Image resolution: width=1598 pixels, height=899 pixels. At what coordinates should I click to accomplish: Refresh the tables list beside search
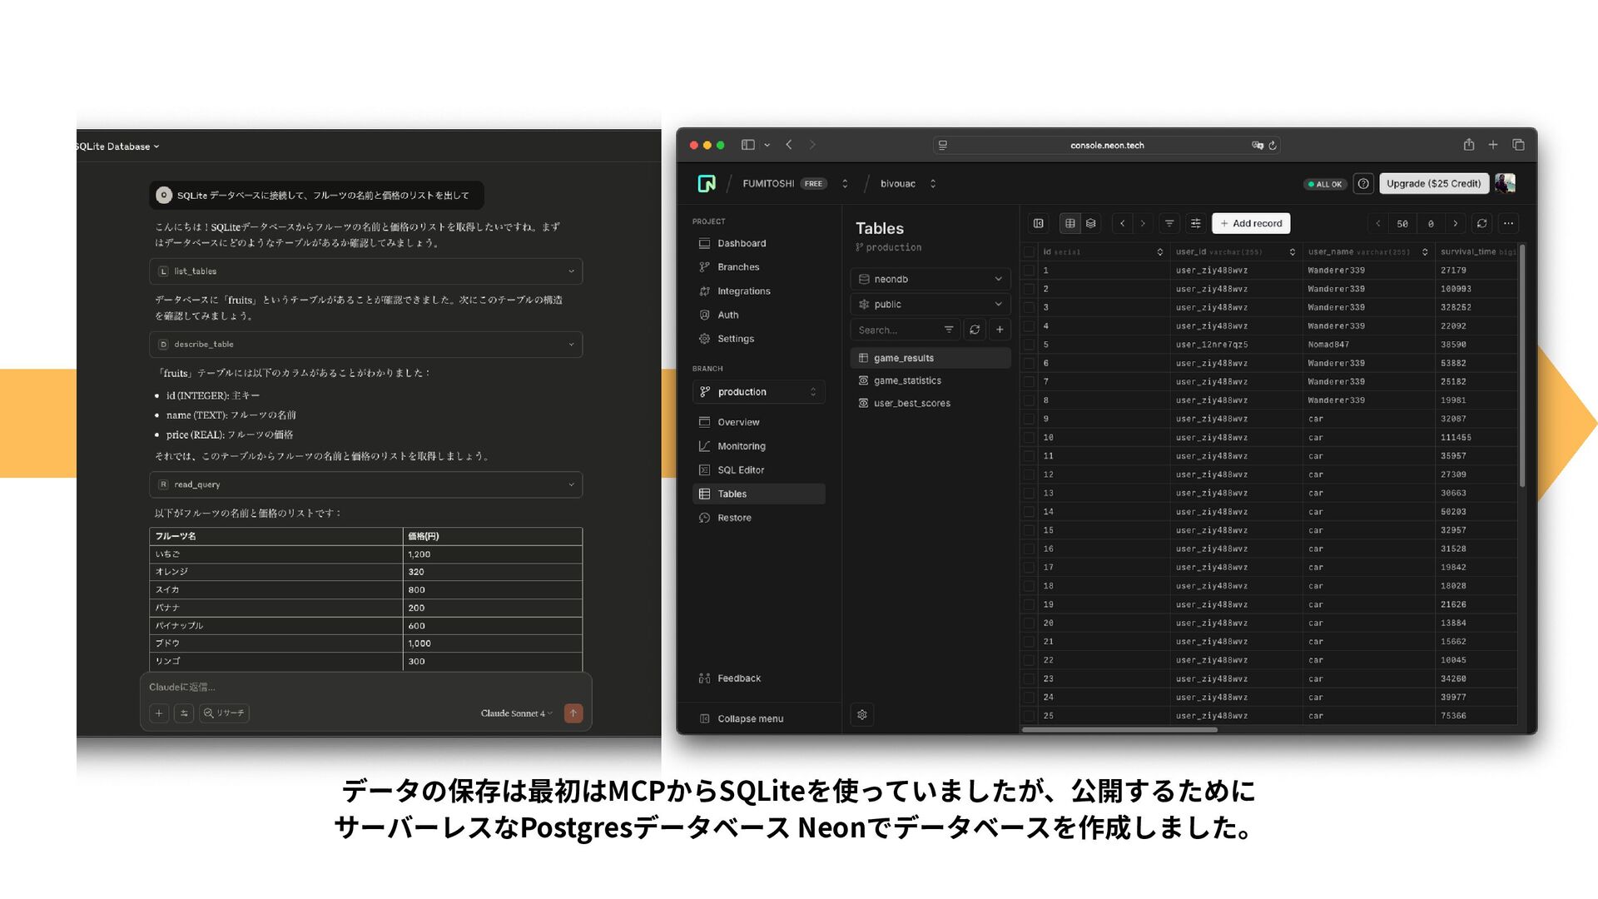pyautogui.click(x=975, y=330)
